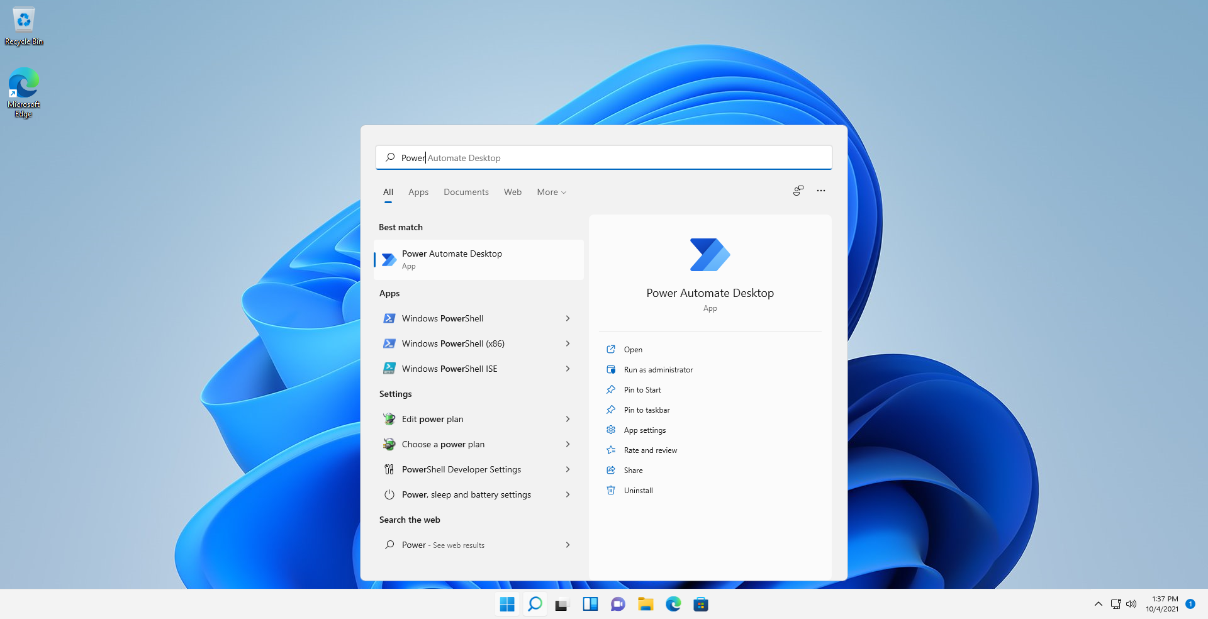Screen dimensions: 1208x619
Task: Expand the Windows PowerShell result chevron
Action: [x=568, y=318]
